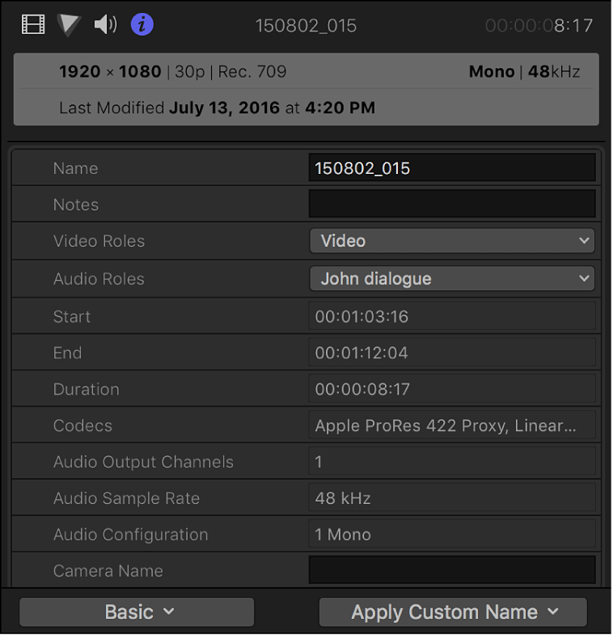The height and width of the screenshot is (635, 613).
Task: Click the Audio Output Channels value
Action: click(x=452, y=462)
